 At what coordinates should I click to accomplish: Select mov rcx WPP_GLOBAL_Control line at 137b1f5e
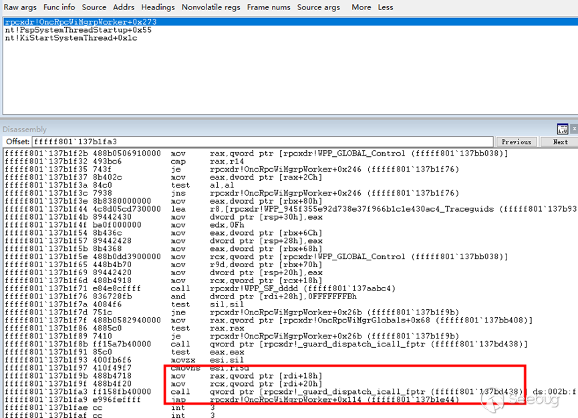coord(257,256)
